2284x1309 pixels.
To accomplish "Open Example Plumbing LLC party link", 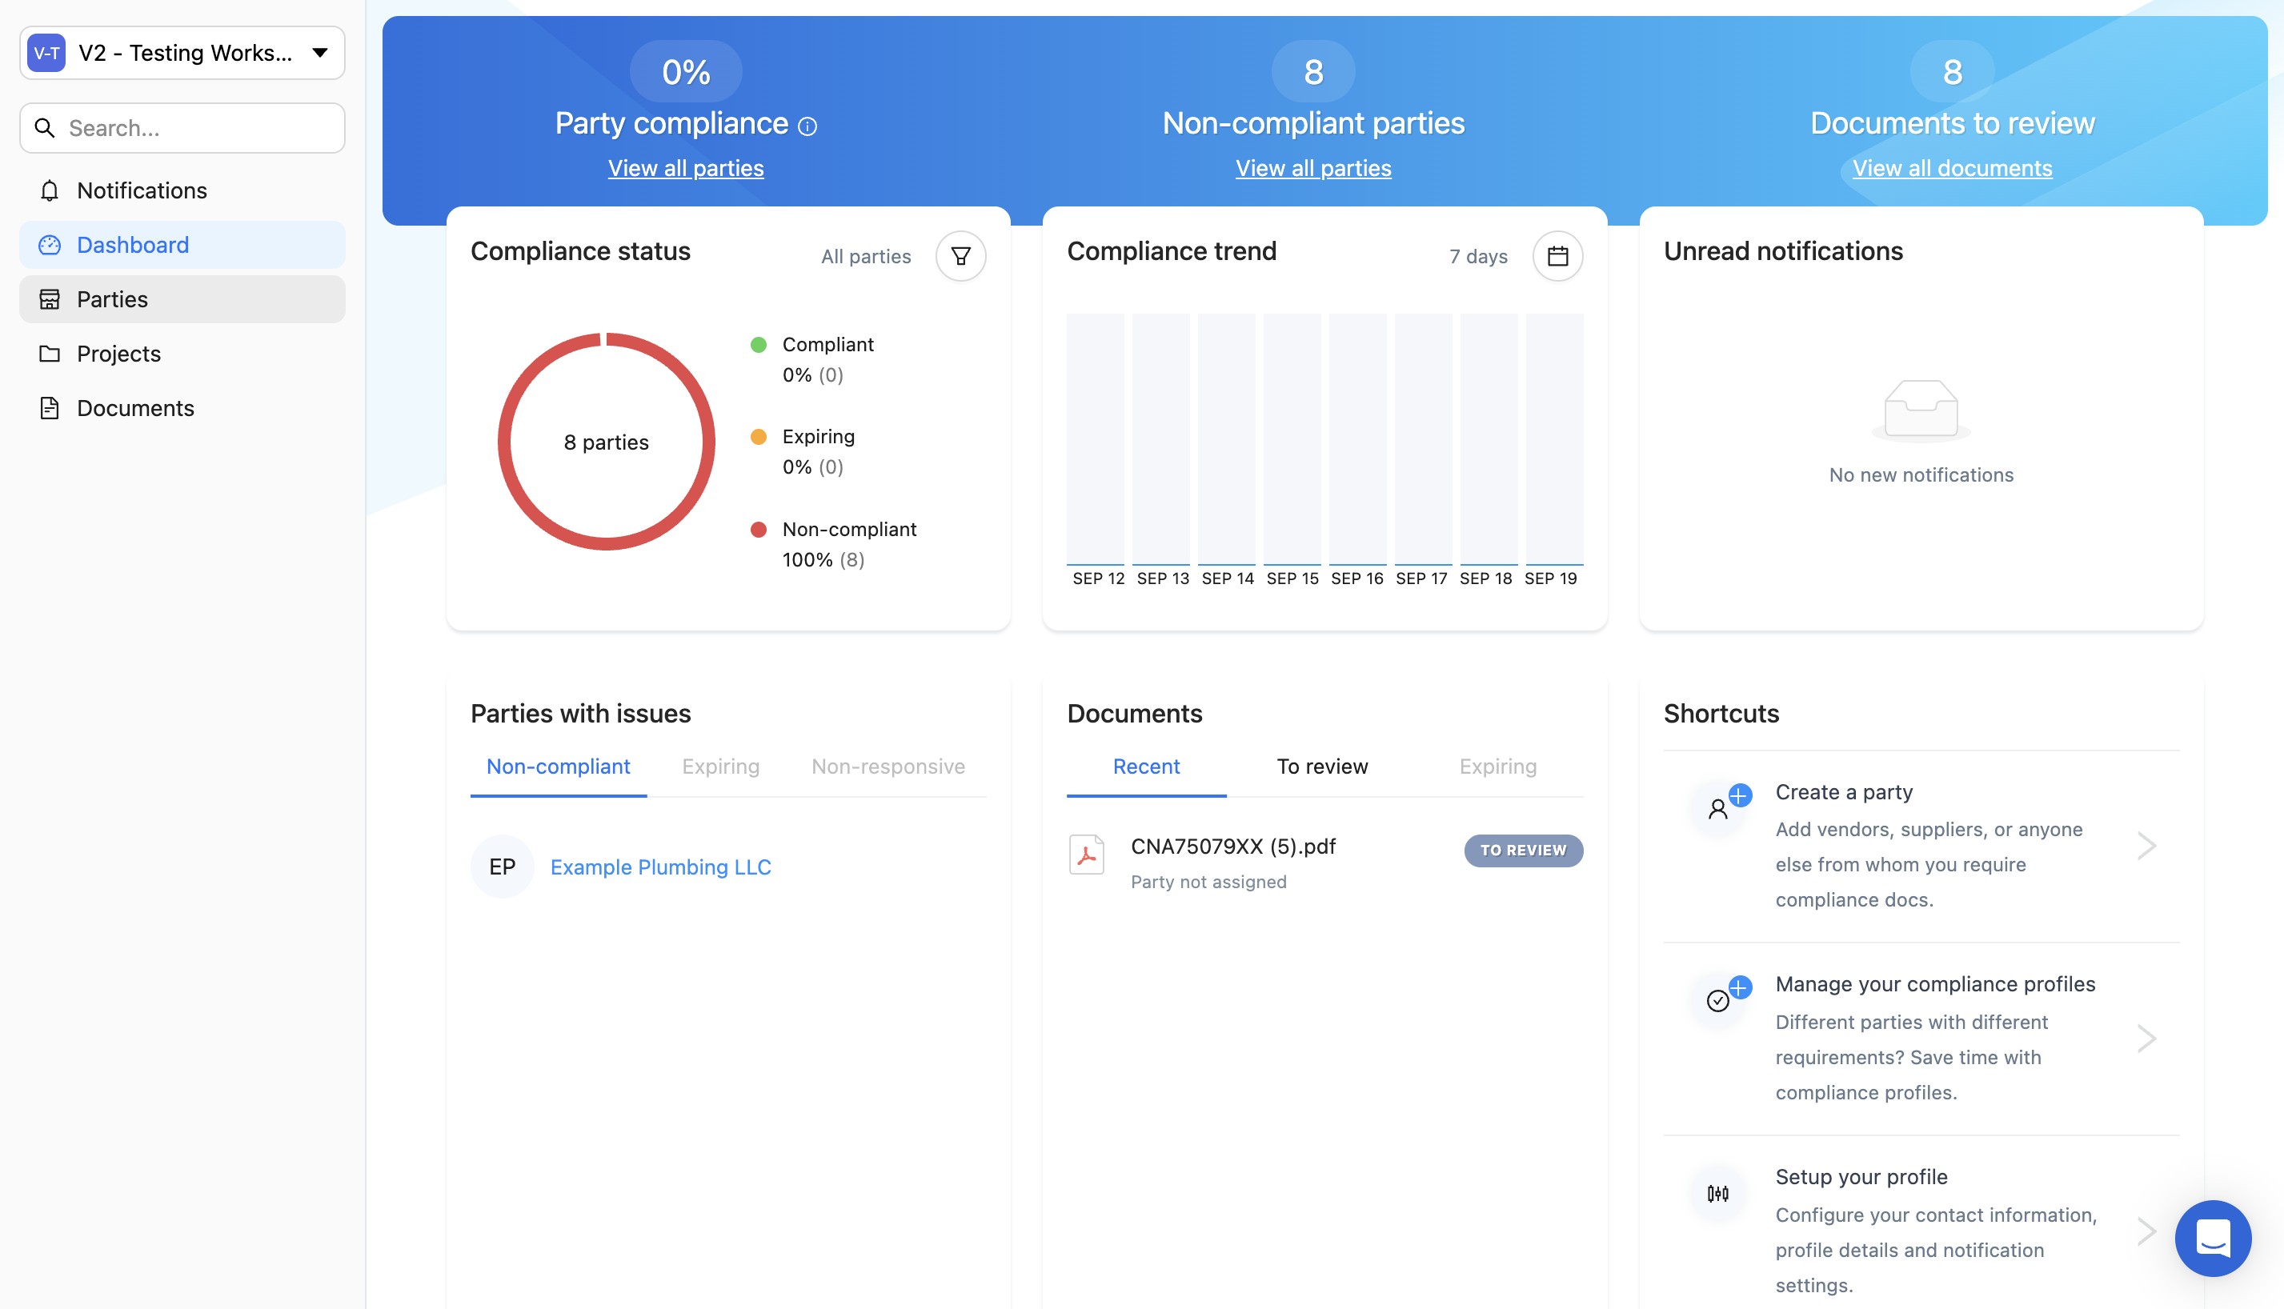I will [660, 867].
